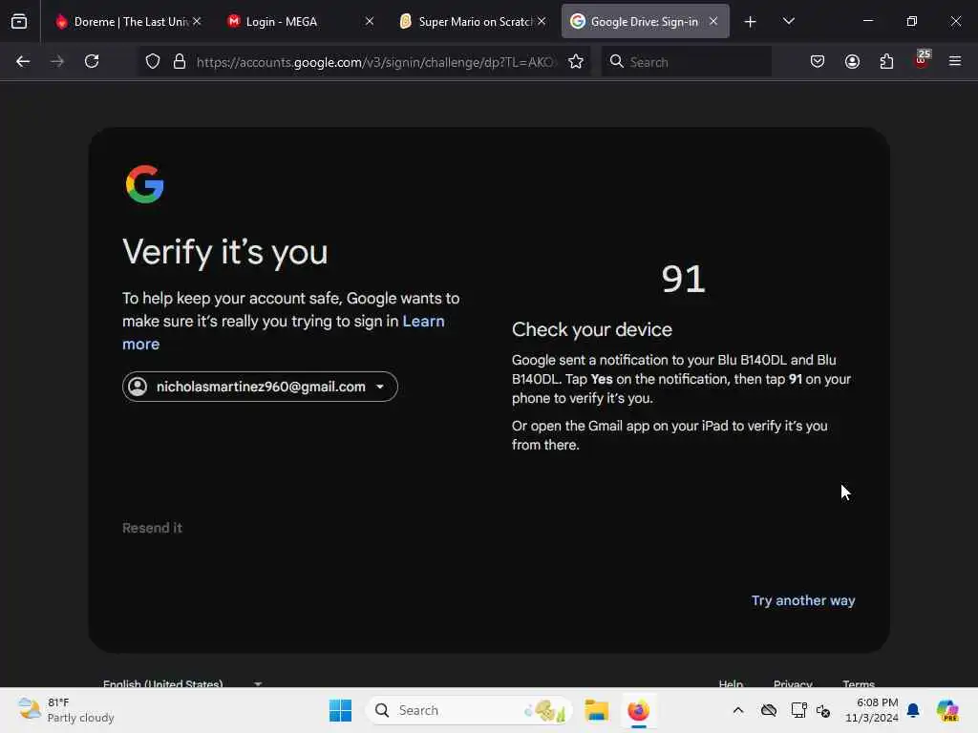Screen dimensions: 978x733
Task: Save page to Pocket
Action: tap(818, 61)
